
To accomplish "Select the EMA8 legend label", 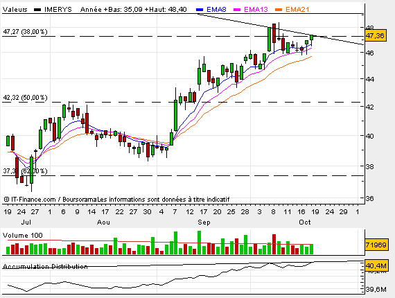I will (x=216, y=10).
